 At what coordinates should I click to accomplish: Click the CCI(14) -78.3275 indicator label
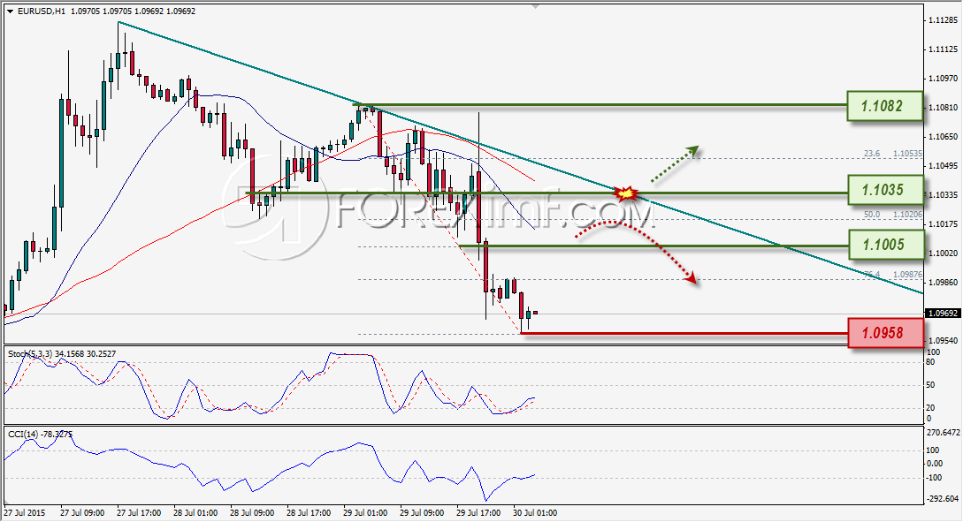[x=40, y=435]
